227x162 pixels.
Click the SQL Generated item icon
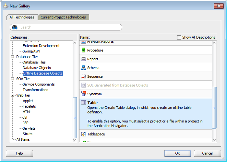pyautogui.click(x=83, y=85)
